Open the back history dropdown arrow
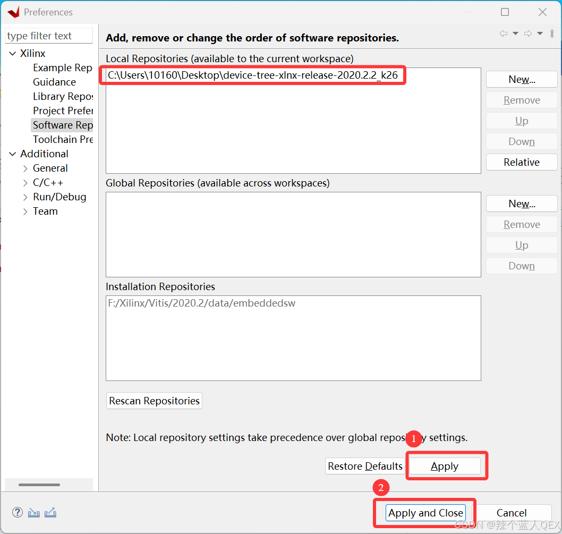Screen dimensions: 562x534 pyautogui.click(x=515, y=33)
